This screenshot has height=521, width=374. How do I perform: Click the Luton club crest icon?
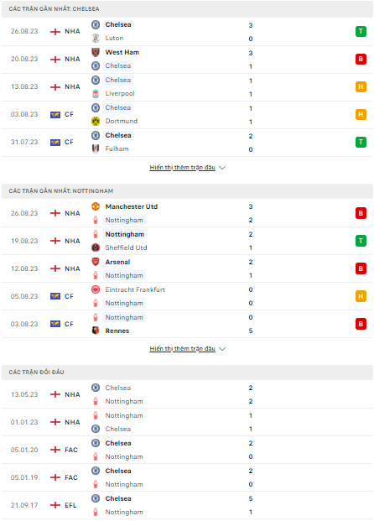[96, 39]
